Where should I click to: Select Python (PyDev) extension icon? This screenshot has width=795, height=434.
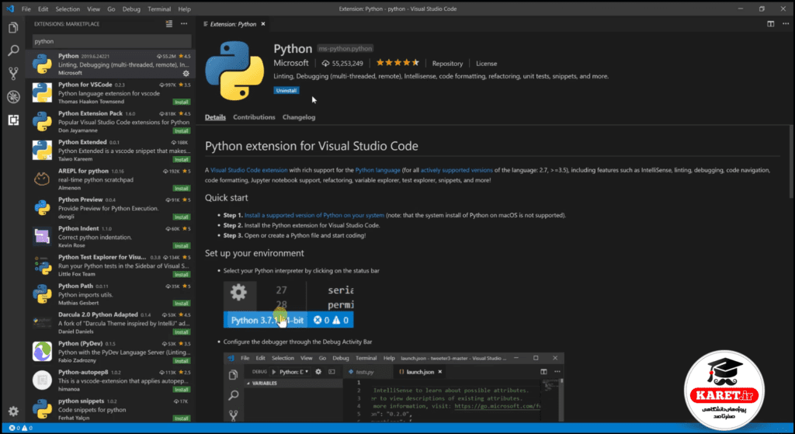pyautogui.click(x=42, y=352)
